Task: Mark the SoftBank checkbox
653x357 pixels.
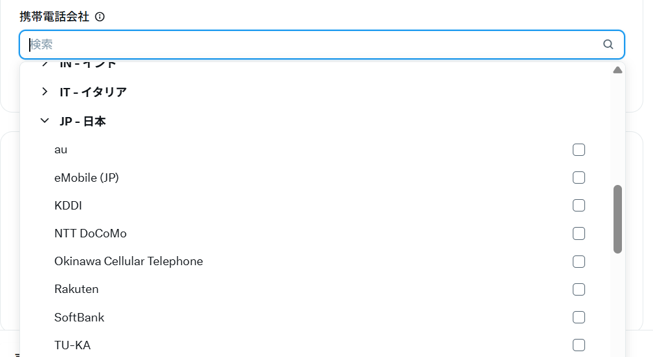Action: [x=579, y=318]
